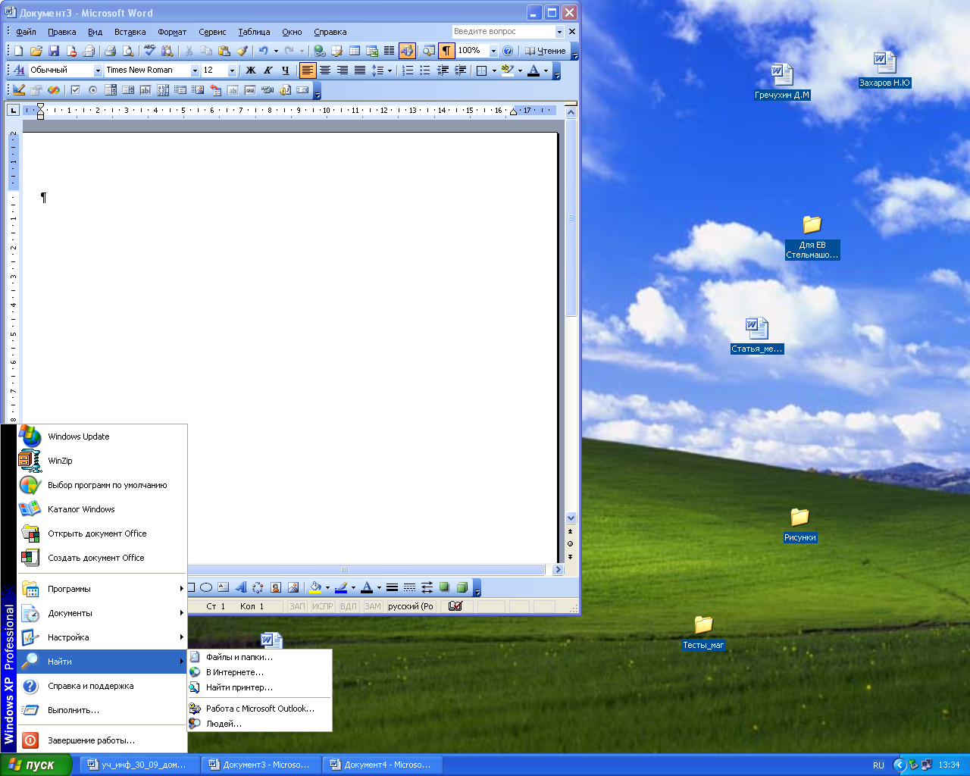
Task: Toggle underline formatting (Ч)
Action: tap(286, 70)
